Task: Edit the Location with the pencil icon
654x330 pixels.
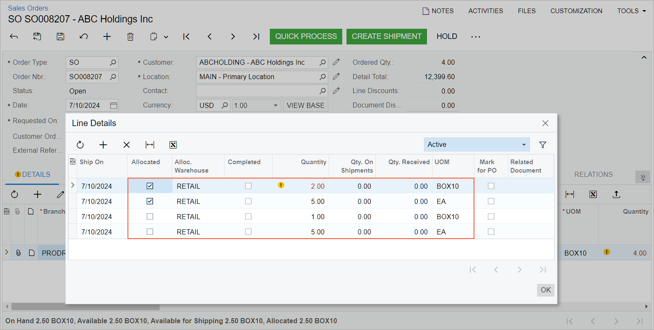Action: click(336, 77)
